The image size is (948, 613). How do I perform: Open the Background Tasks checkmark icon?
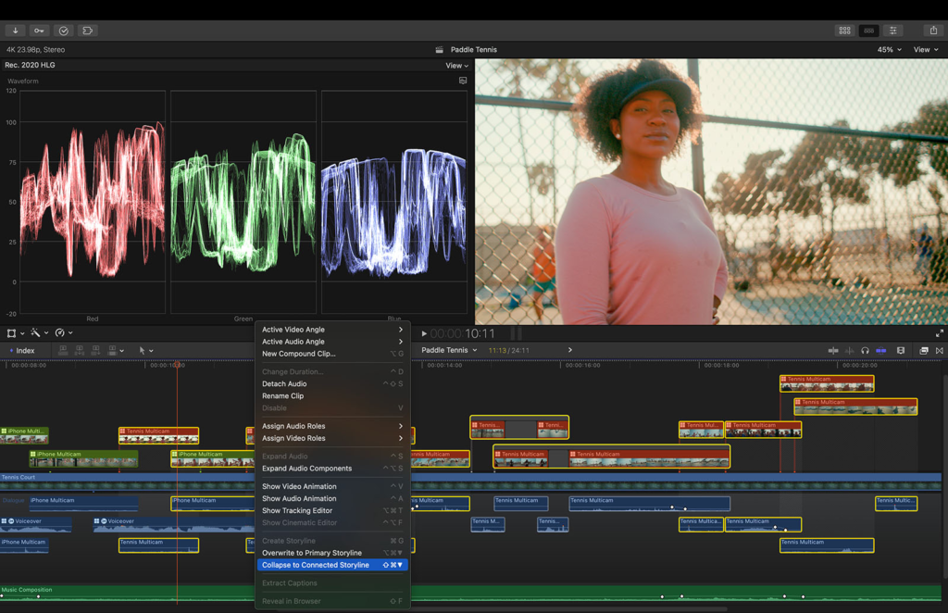tap(63, 31)
